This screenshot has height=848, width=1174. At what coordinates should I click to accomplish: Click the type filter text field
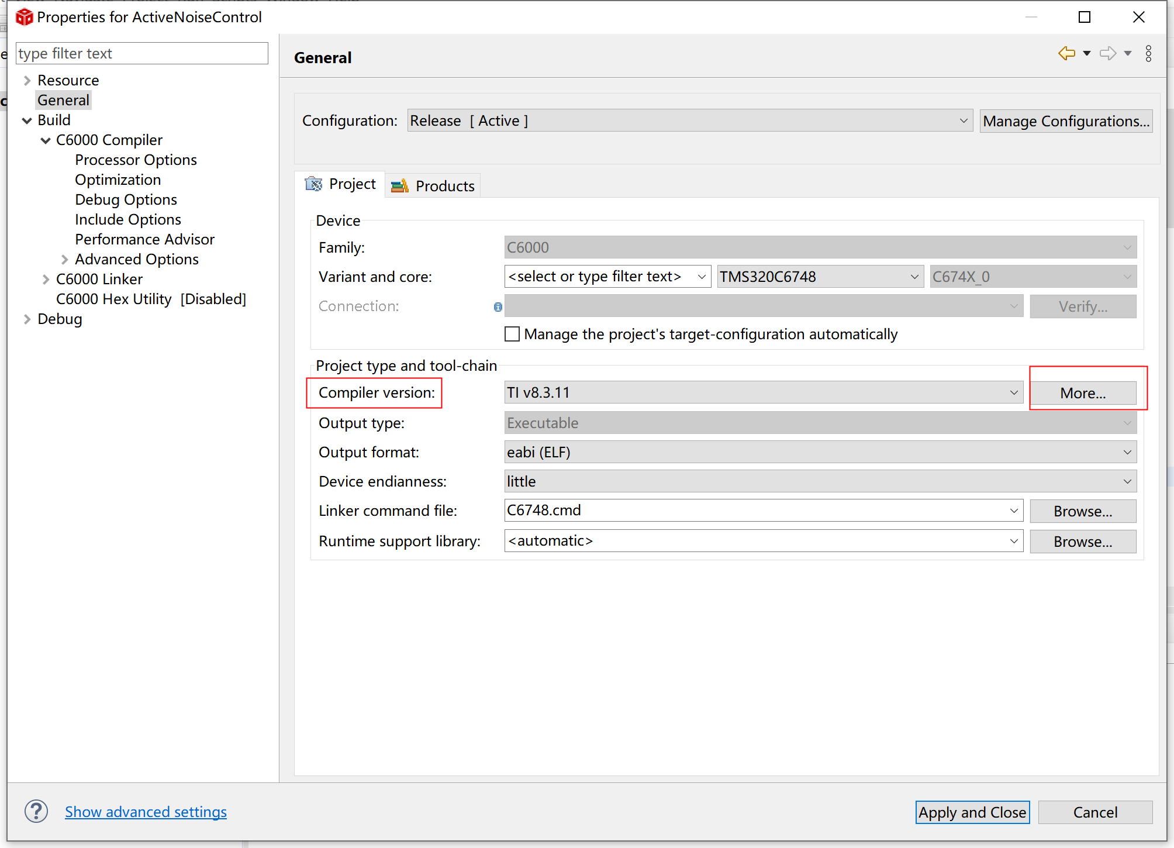click(141, 53)
